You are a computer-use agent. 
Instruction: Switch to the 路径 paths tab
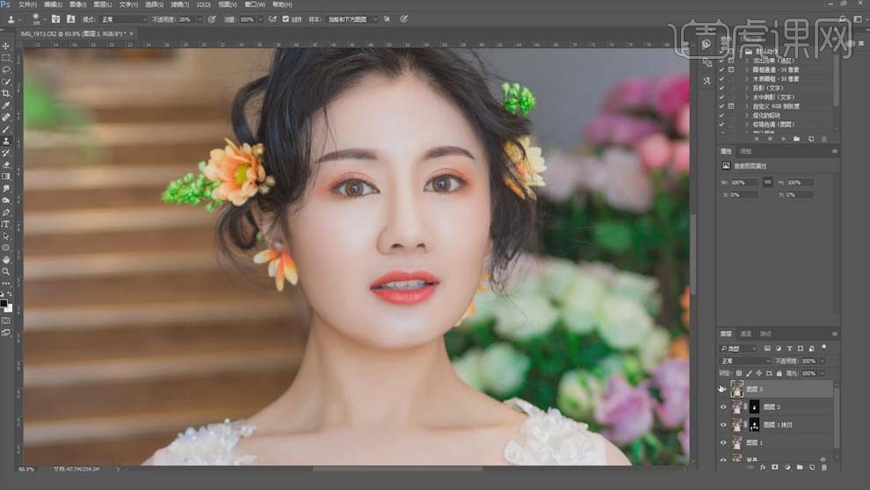pyautogui.click(x=765, y=334)
